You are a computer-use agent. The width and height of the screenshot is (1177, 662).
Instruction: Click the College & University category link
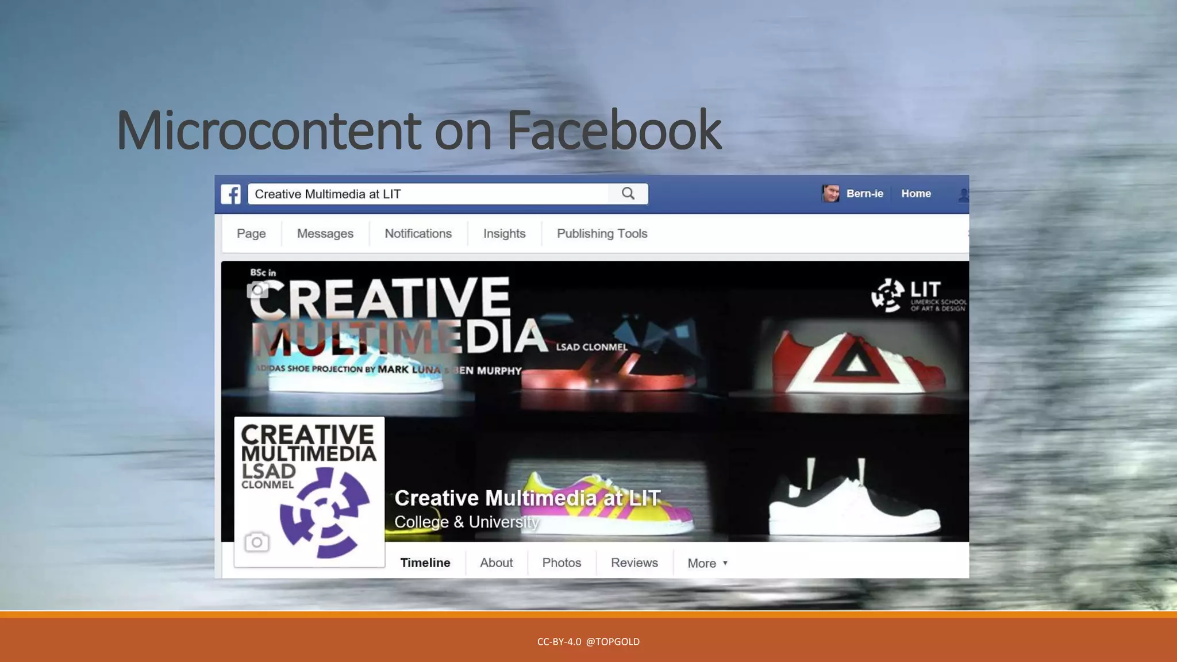point(466,522)
